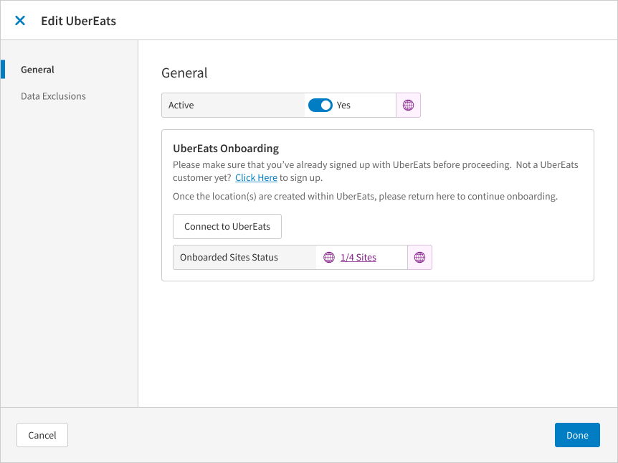Click the Cancel button
Viewport: 618px width, 463px height.
pyautogui.click(x=42, y=435)
